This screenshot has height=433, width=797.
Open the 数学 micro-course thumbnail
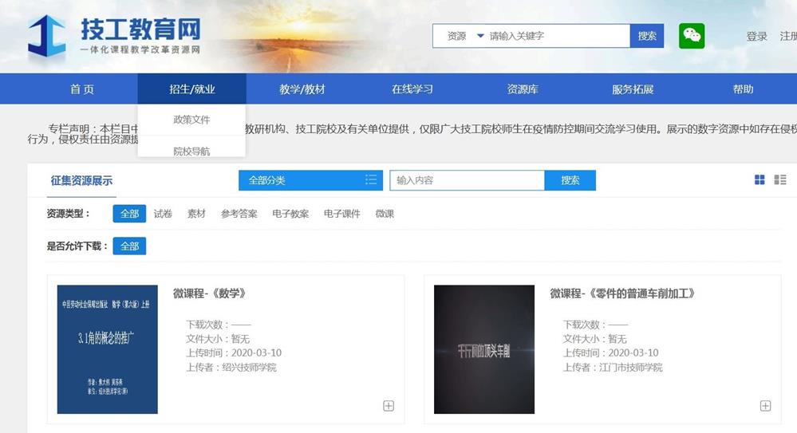[x=108, y=349]
